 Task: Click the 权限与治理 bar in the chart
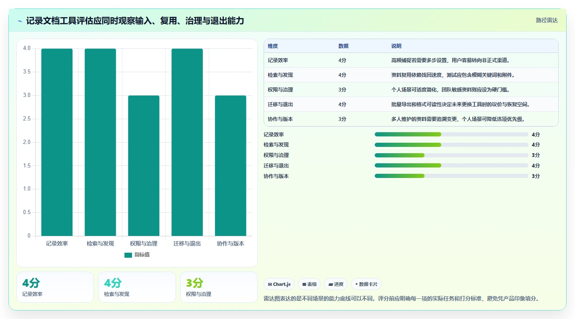(144, 166)
